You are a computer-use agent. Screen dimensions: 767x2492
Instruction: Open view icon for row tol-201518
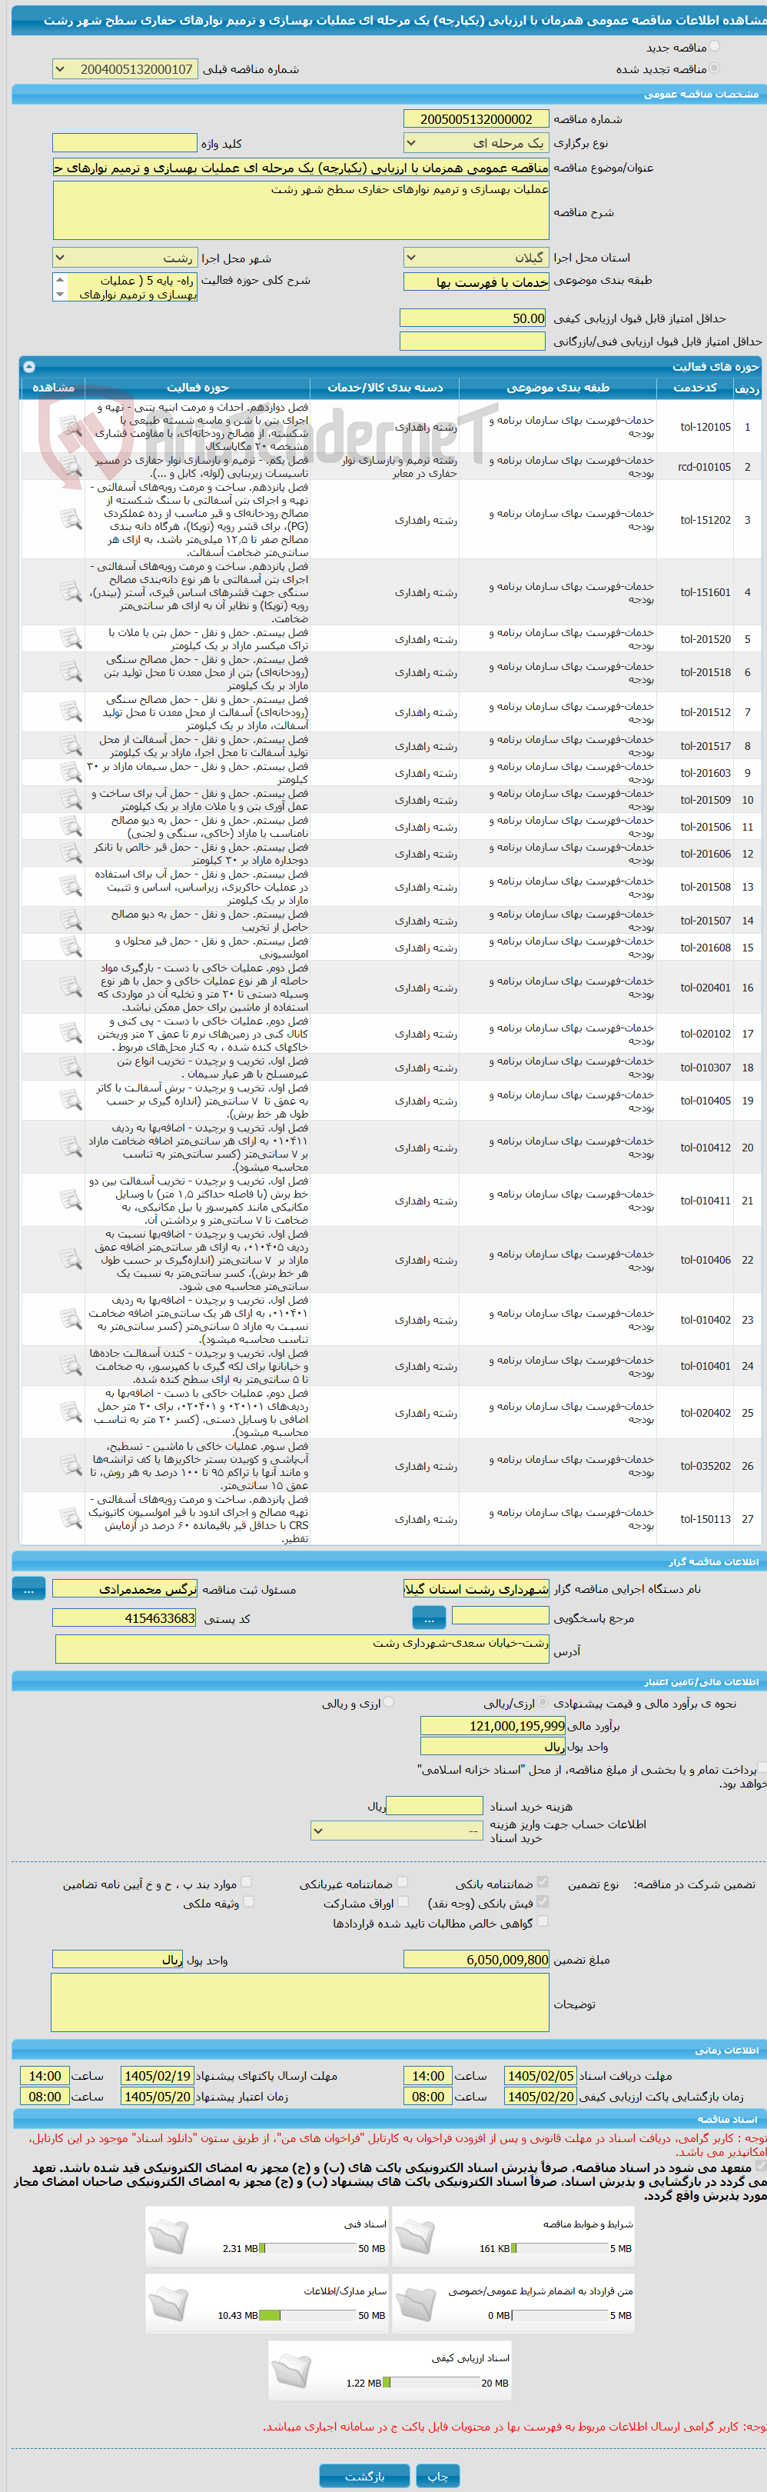click(x=70, y=671)
